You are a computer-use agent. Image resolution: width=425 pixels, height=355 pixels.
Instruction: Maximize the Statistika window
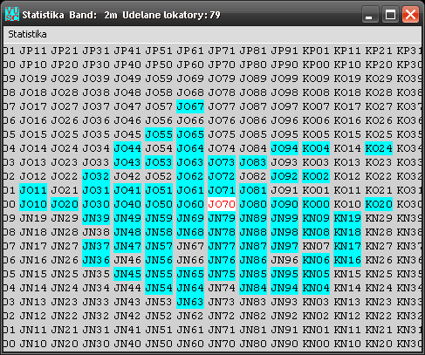tap(390, 14)
